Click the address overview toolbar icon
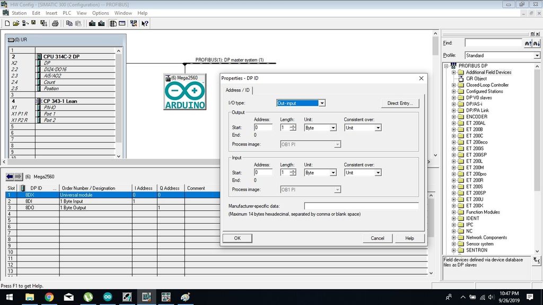 coord(122,23)
